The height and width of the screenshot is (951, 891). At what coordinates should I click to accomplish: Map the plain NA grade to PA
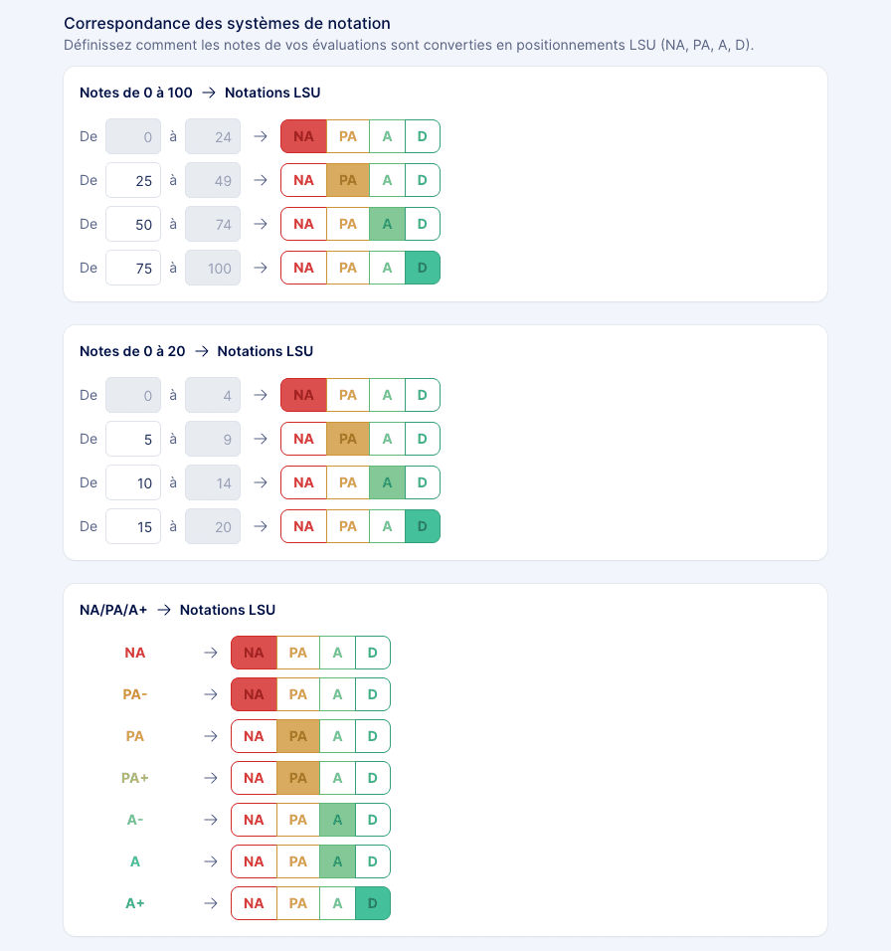[298, 653]
